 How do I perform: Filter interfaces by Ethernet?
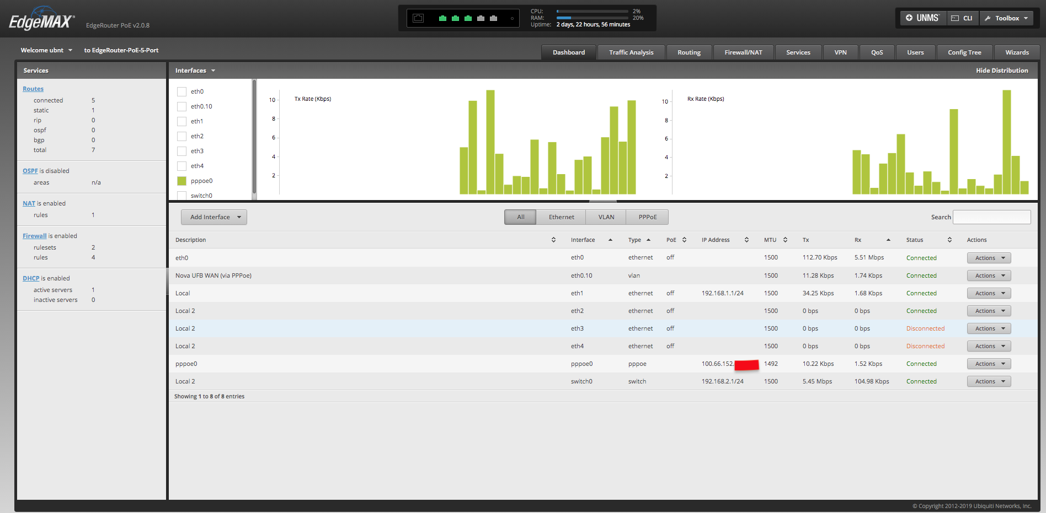pos(562,217)
